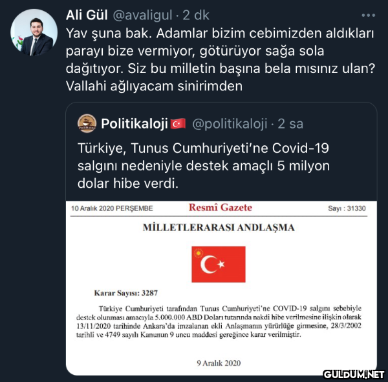Click the MİLLETLERARASI ANDLAŞMA heading
The width and height of the screenshot is (388, 382).
coord(219,227)
